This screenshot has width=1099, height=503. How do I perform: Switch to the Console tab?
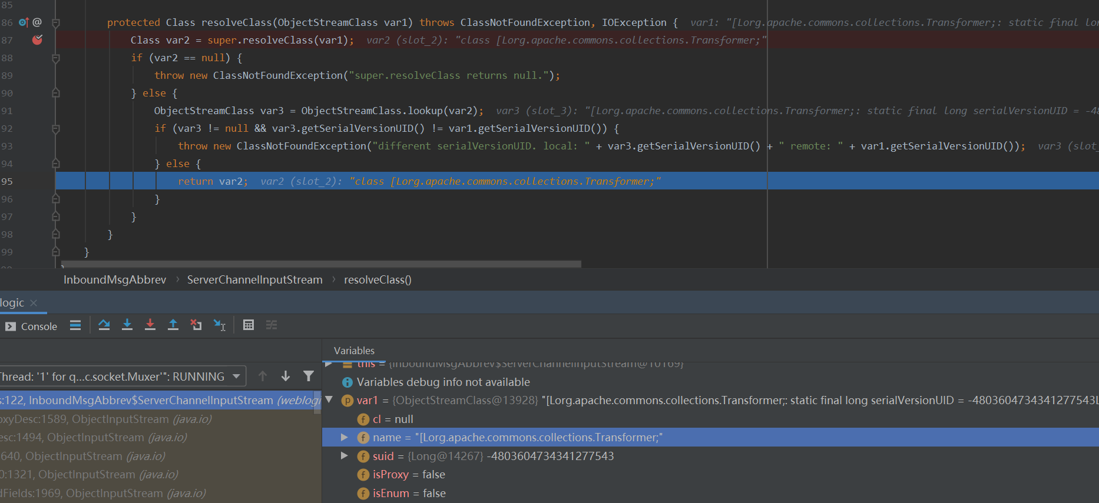pos(32,327)
